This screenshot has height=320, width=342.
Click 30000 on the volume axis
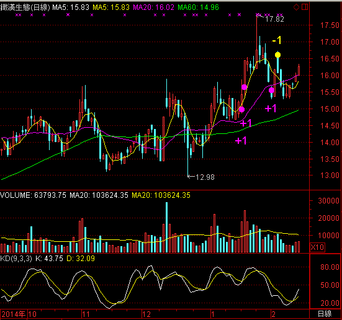coord(328,201)
